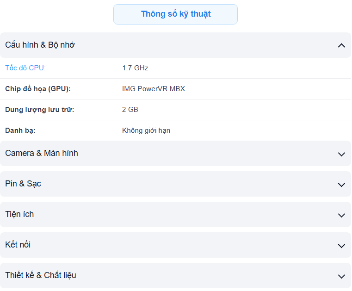Click the Cấu hình & Bộ nhớ header title
The image size is (352, 291).
pyautogui.click(x=40, y=45)
